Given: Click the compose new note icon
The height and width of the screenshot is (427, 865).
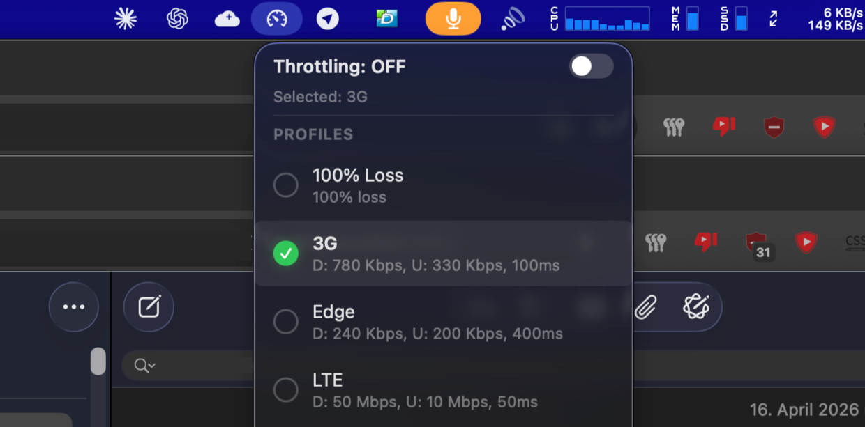Looking at the screenshot, I should (149, 306).
